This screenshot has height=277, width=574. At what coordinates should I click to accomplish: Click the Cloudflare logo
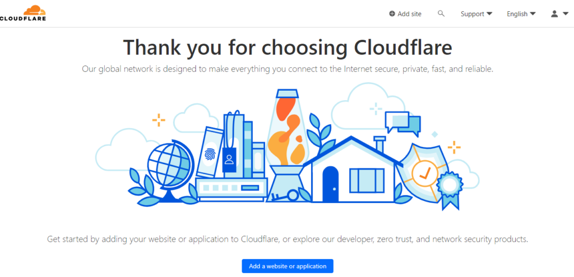24,13
